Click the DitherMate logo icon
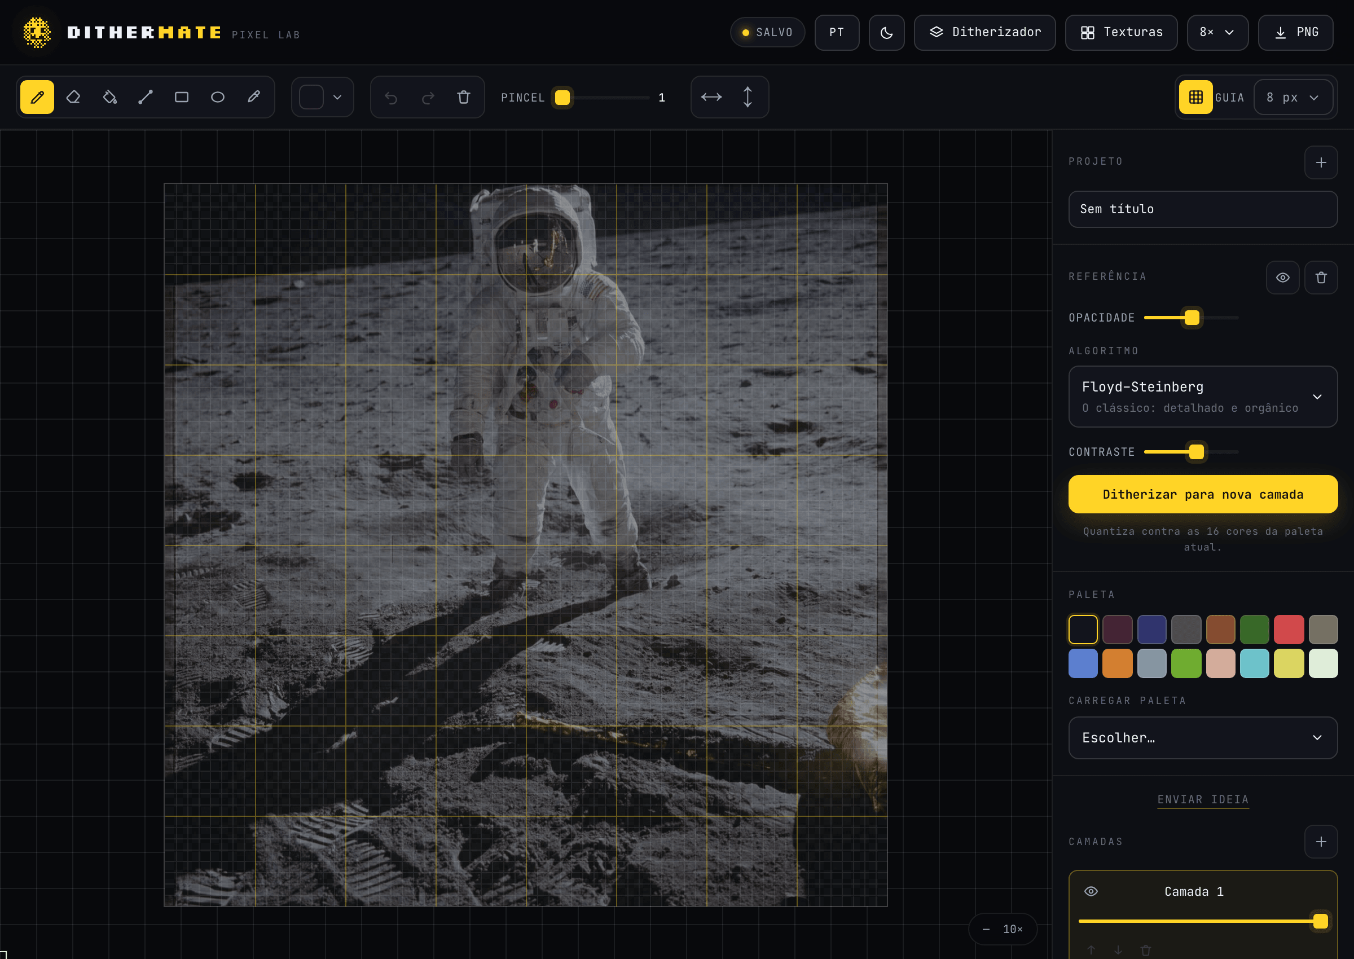 (37, 33)
